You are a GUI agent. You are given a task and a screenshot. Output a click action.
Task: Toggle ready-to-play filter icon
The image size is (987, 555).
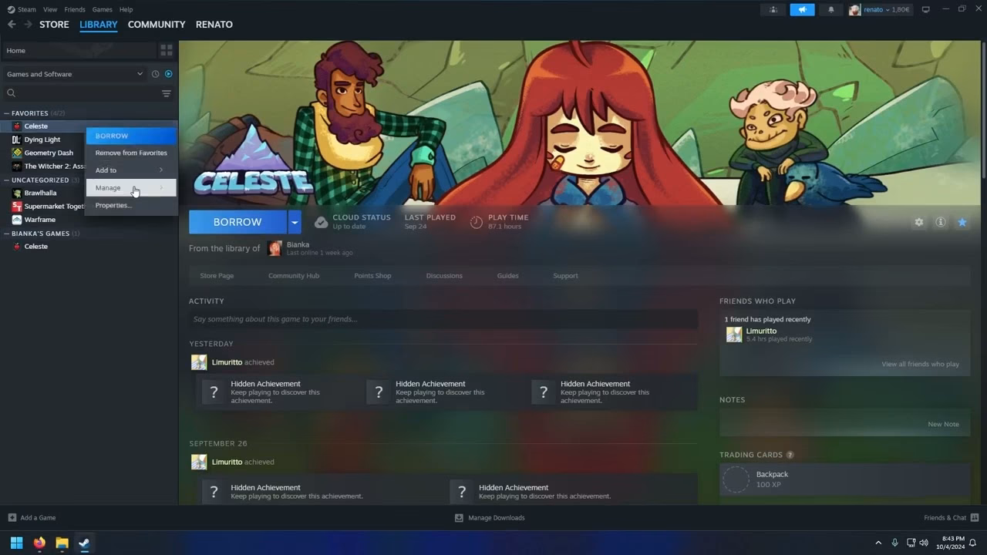[169, 74]
